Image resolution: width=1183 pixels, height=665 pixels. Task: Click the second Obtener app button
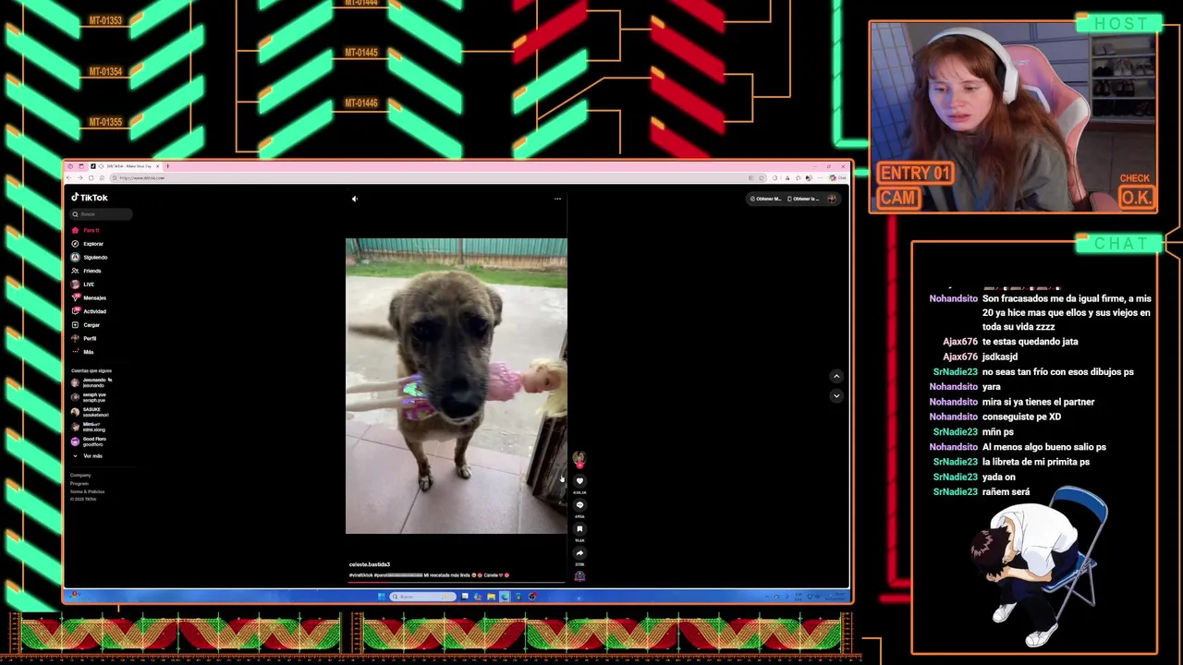(x=802, y=199)
